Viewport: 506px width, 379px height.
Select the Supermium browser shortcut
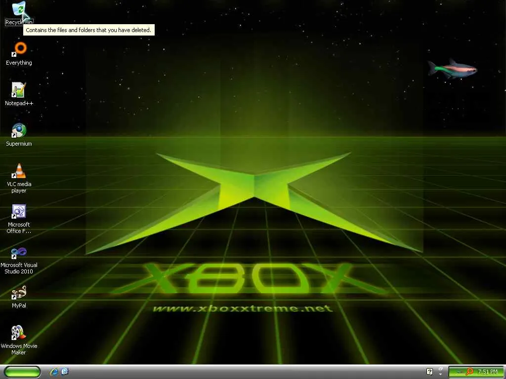[19, 135]
